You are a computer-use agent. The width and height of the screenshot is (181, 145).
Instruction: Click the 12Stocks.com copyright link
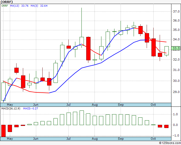coord(170,143)
